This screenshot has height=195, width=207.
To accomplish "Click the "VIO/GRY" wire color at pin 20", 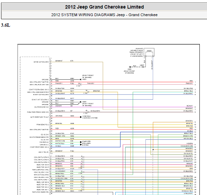I will coord(58,106).
